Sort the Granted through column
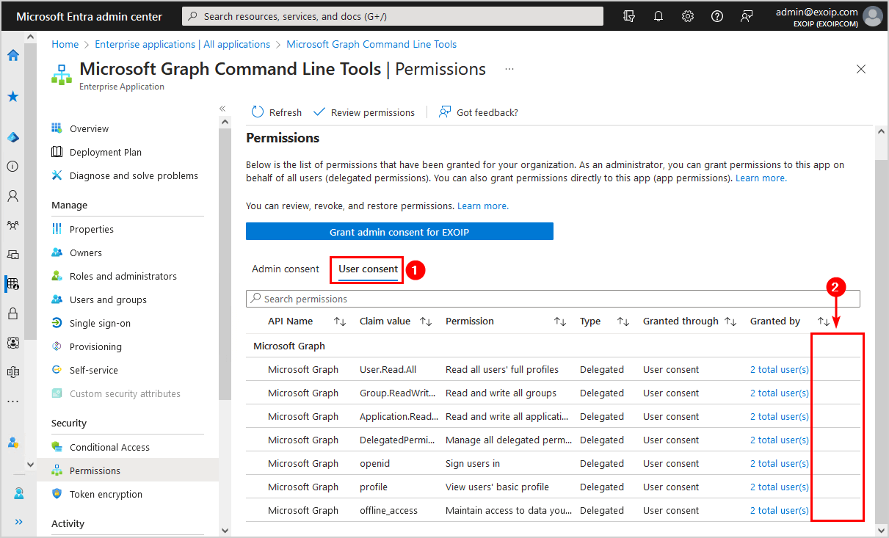 [x=730, y=321]
